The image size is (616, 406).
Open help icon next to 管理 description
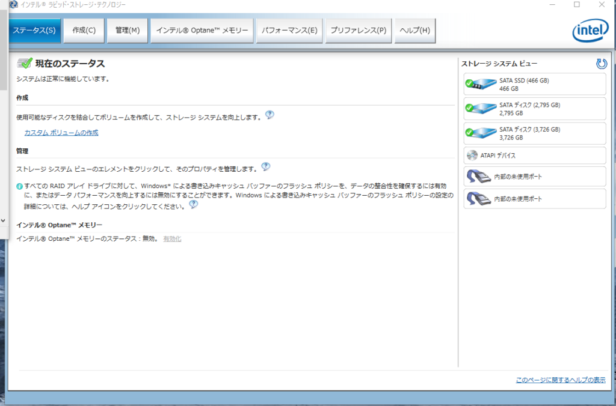click(265, 167)
